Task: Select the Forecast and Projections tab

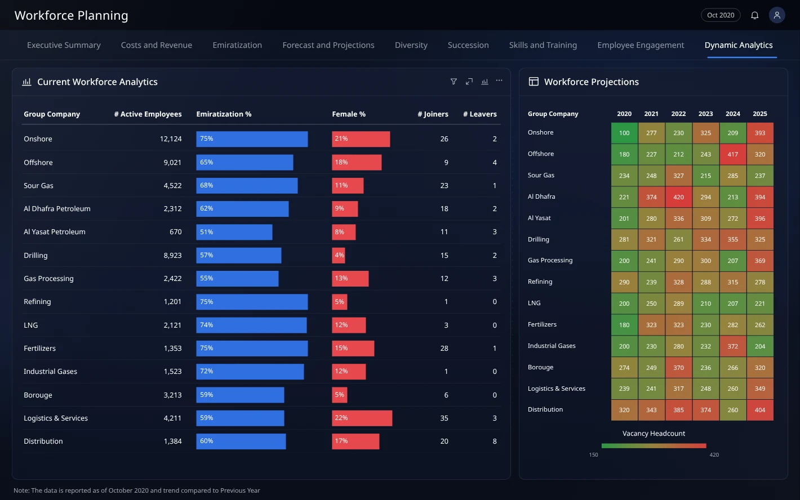Action: click(x=328, y=45)
